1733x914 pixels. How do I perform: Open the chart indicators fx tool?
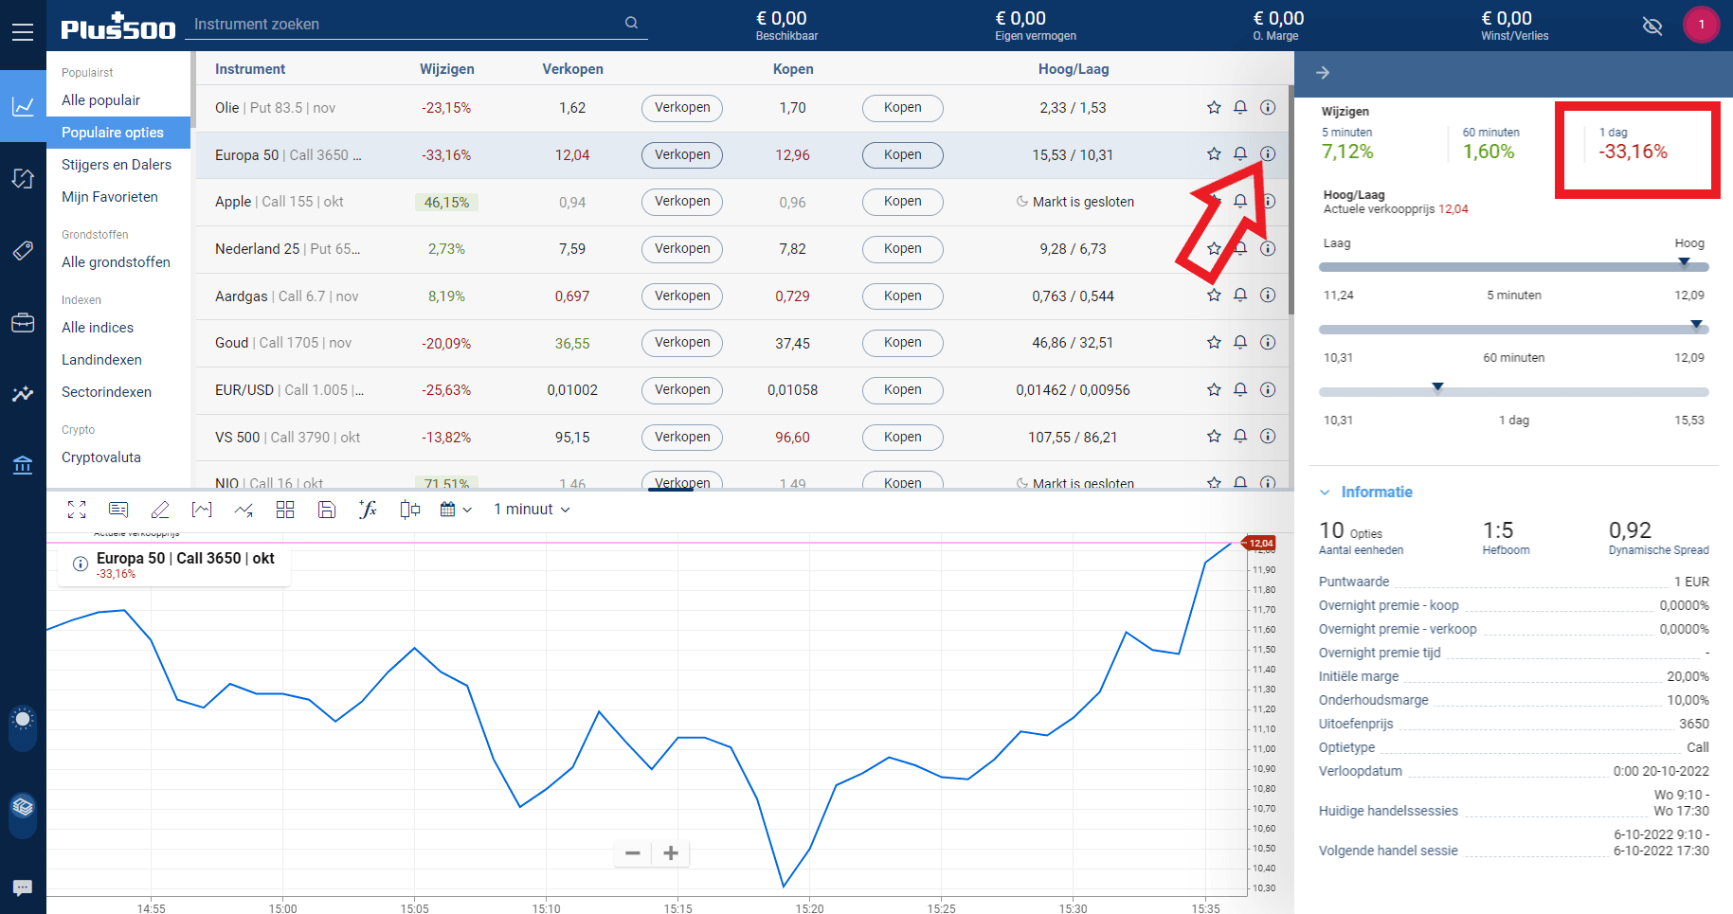pos(368,510)
